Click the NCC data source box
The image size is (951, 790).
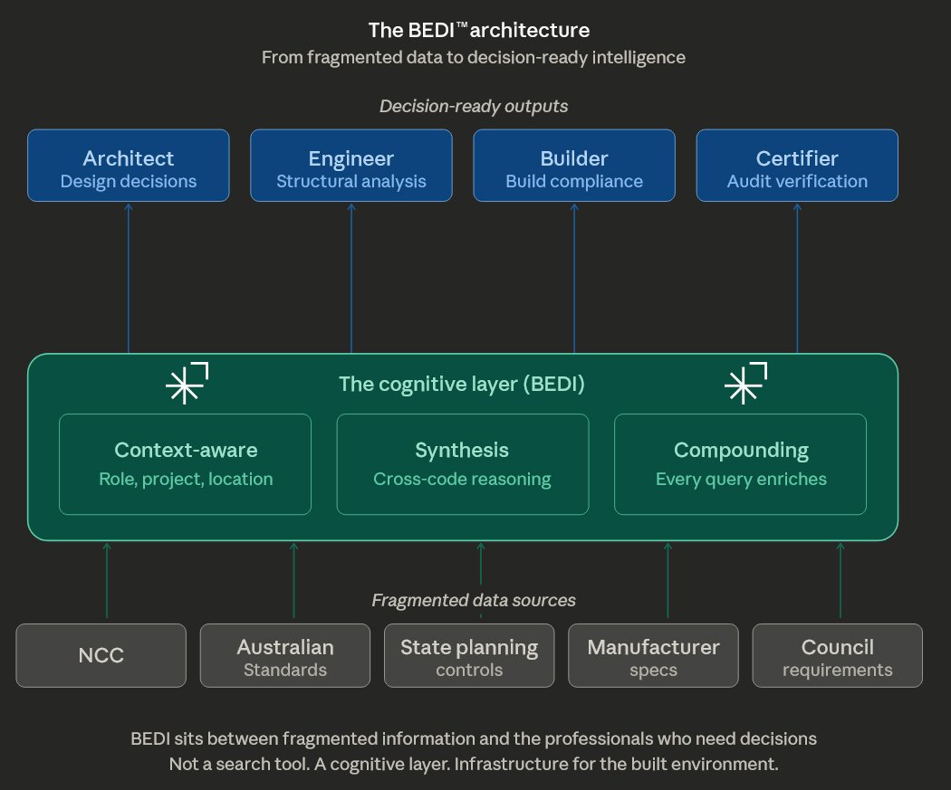tap(101, 655)
